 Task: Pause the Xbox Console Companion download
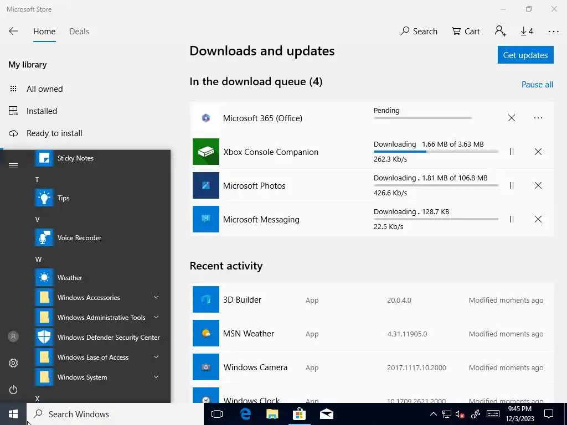(511, 152)
